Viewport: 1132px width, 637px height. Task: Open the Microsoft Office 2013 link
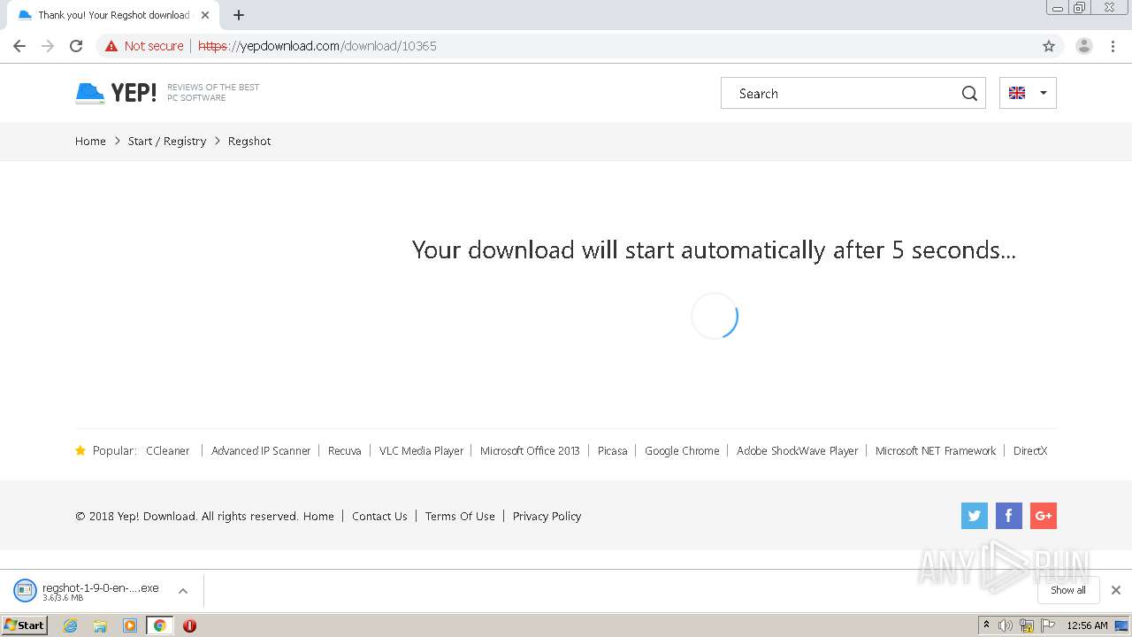point(530,450)
